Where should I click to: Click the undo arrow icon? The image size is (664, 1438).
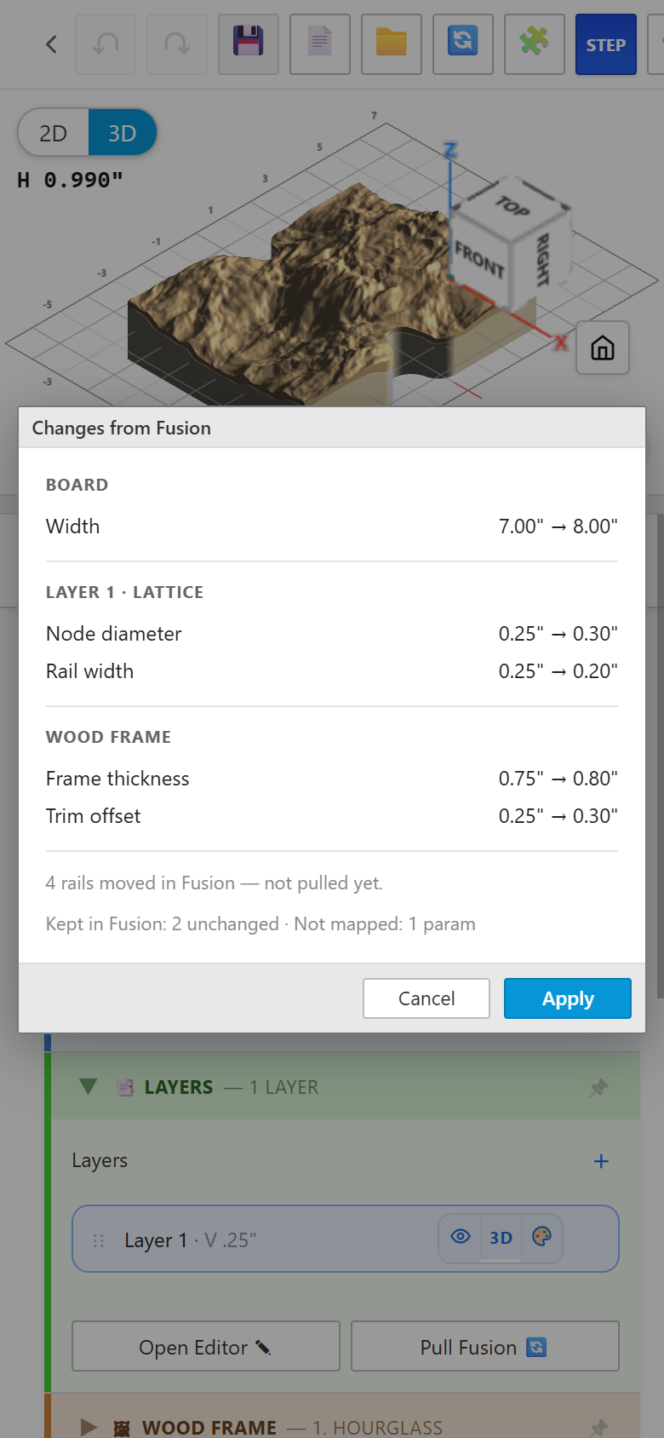point(106,44)
